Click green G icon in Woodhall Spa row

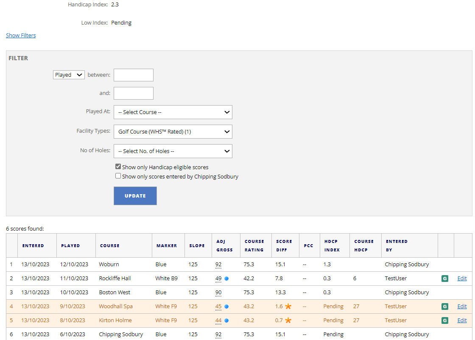(x=444, y=307)
